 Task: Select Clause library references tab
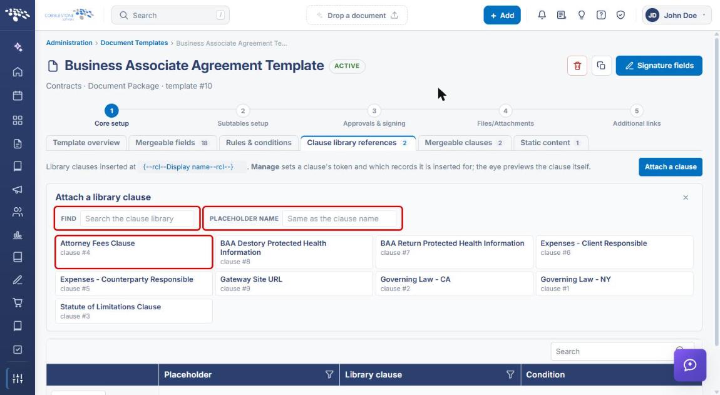[x=357, y=143]
